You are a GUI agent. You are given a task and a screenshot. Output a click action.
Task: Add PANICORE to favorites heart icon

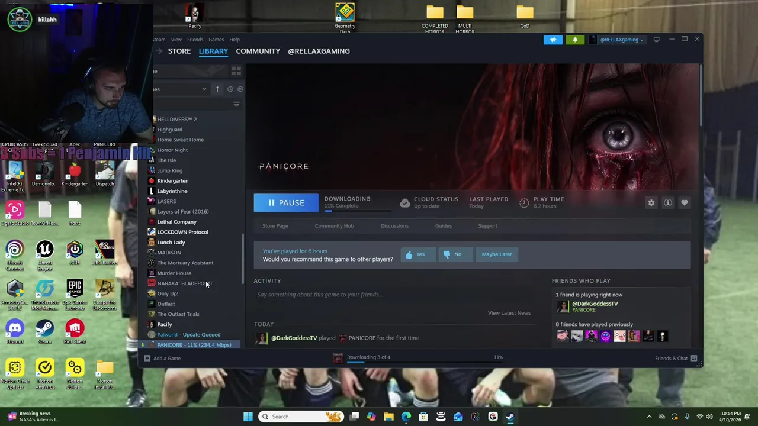(684, 203)
